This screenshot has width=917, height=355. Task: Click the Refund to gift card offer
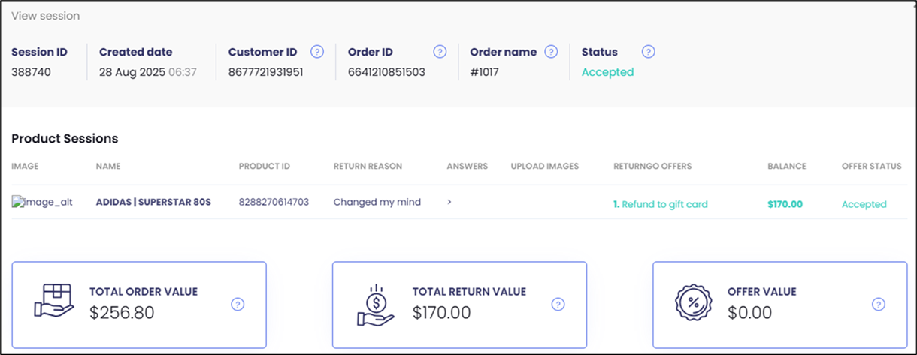pyautogui.click(x=661, y=204)
